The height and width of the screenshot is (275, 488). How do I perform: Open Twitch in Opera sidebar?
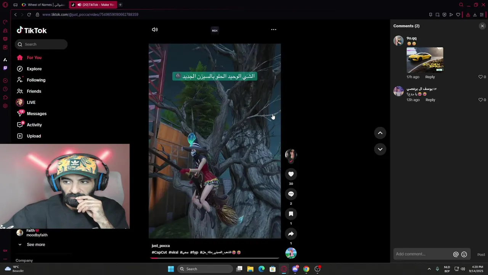5,68
